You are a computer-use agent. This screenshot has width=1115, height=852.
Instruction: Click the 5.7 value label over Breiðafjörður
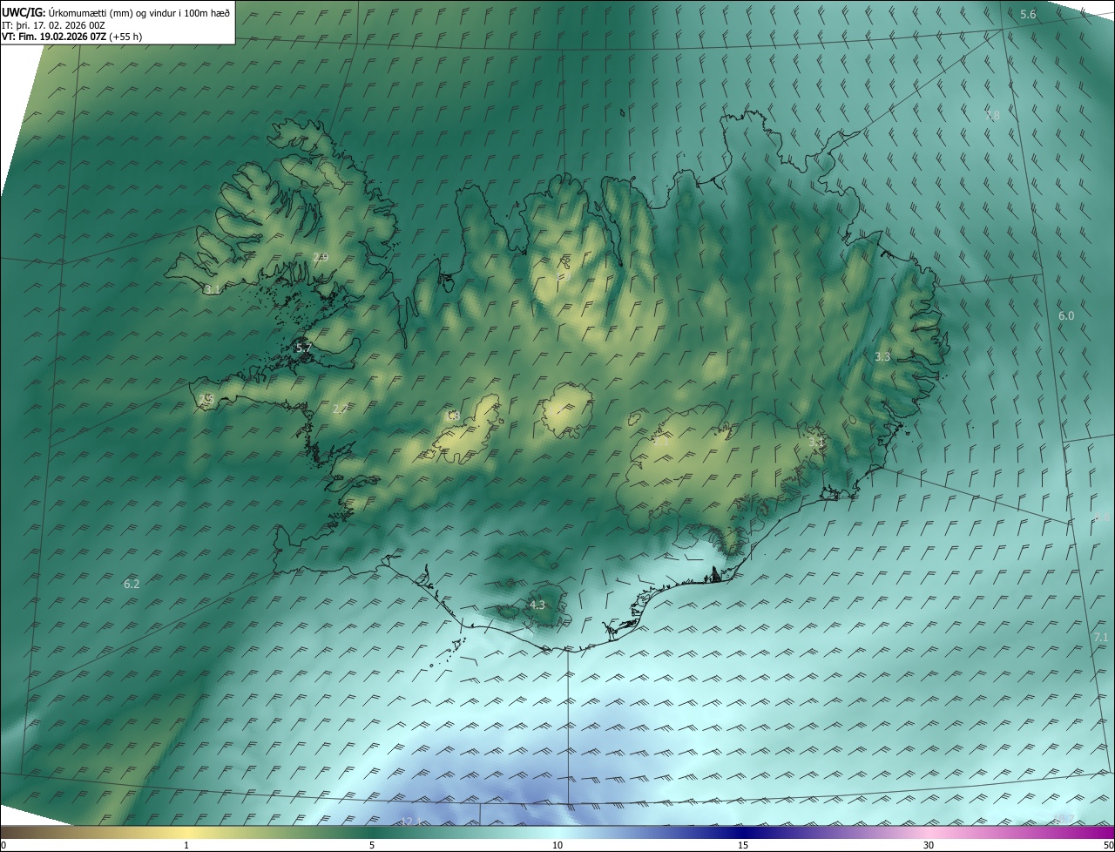[303, 348]
